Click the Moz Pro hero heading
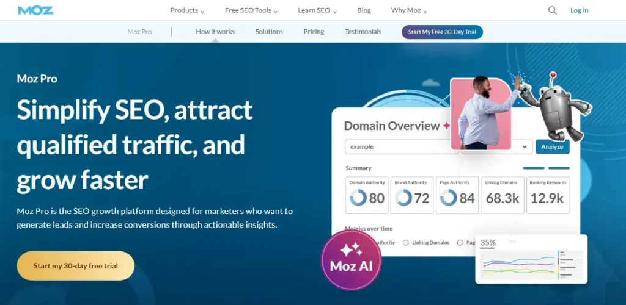626x305 pixels. coord(37,79)
